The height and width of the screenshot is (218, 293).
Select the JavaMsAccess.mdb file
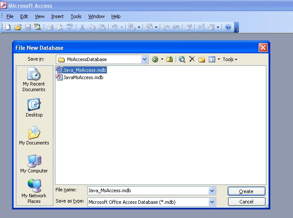(x=80, y=77)
